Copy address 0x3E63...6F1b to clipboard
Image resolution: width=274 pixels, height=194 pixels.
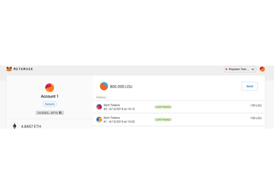click(x=50, y=113)
